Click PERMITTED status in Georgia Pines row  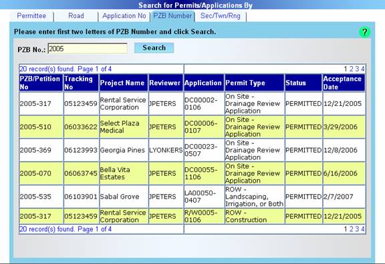point(303,150)
